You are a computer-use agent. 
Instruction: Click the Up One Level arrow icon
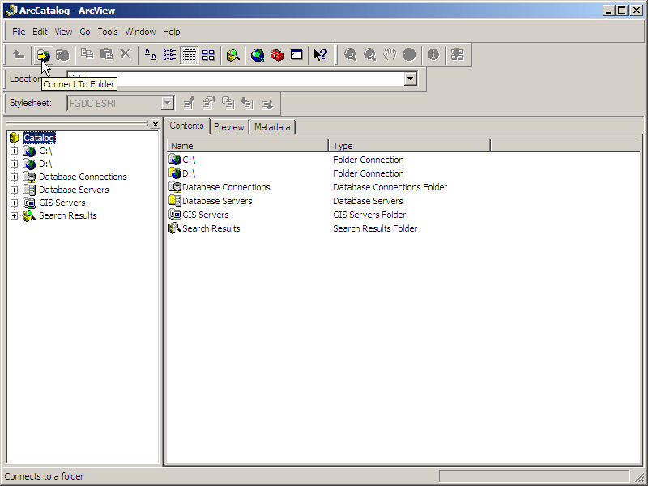coord(19,54)
